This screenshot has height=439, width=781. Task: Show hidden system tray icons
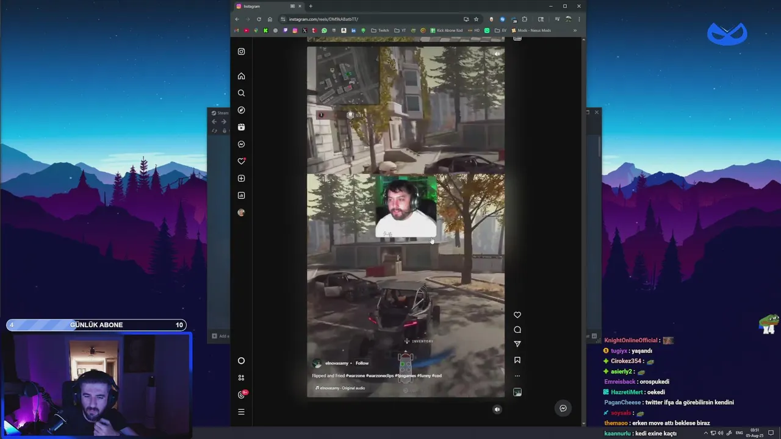tap(706, 433)
